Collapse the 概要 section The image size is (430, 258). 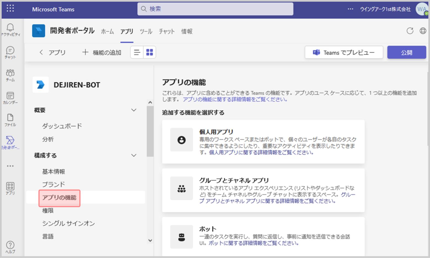point(134,110)
